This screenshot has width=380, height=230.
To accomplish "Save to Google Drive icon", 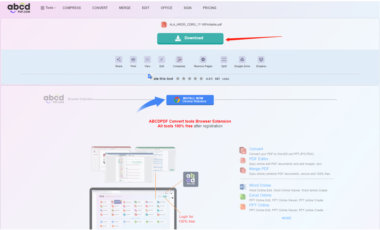I will click(242, 59).
